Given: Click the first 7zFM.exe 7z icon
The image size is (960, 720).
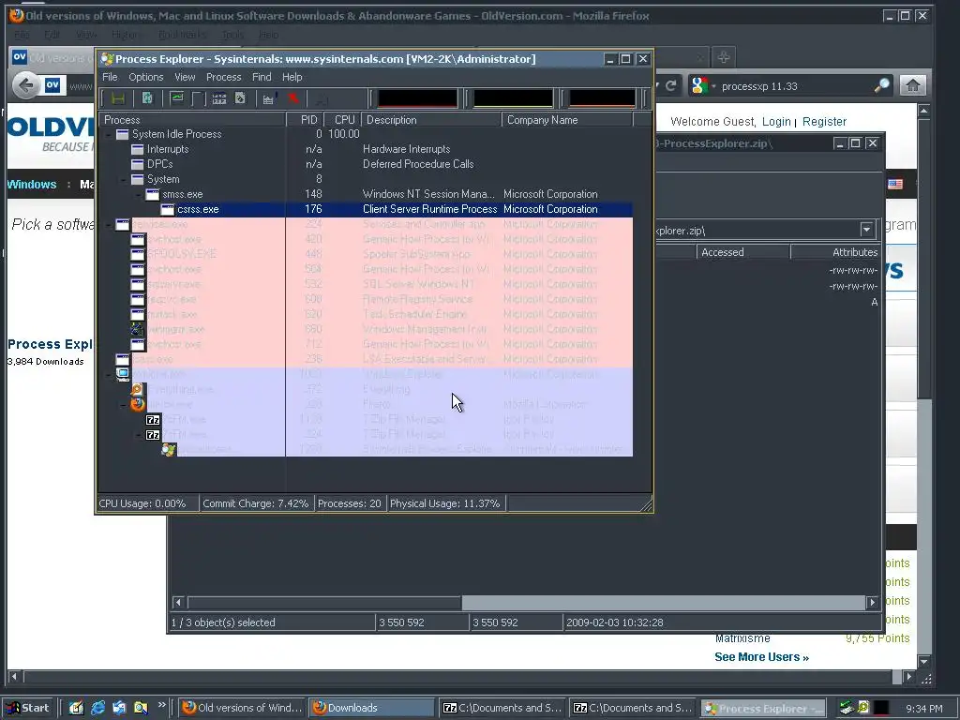Looking at the screenshot, I should pyautogui.click(x=153, y=419).
